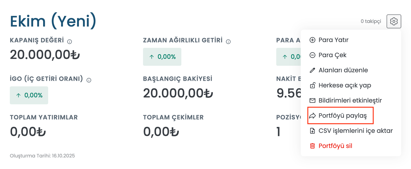Click the unlock icon for Herkese açık yap
The image size is (411, 169).
point(313,85)
